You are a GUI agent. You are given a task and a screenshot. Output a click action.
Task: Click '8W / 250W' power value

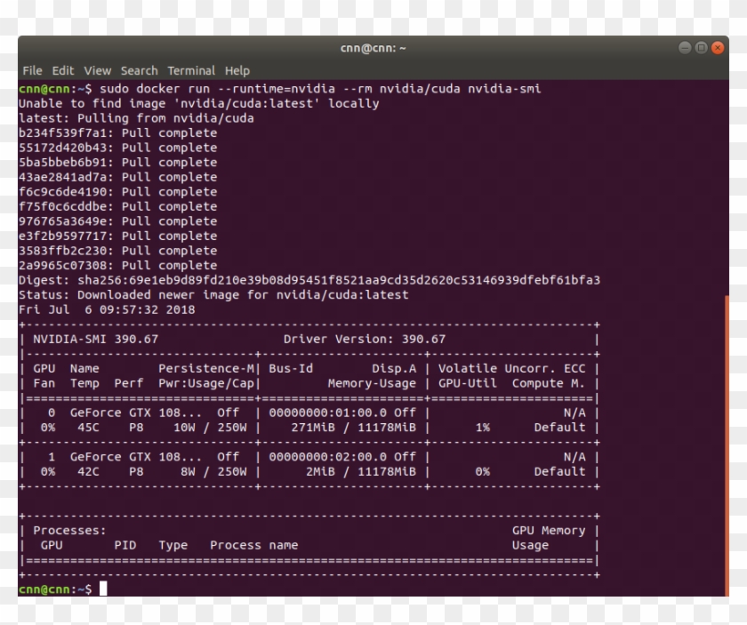coord(213,472)
